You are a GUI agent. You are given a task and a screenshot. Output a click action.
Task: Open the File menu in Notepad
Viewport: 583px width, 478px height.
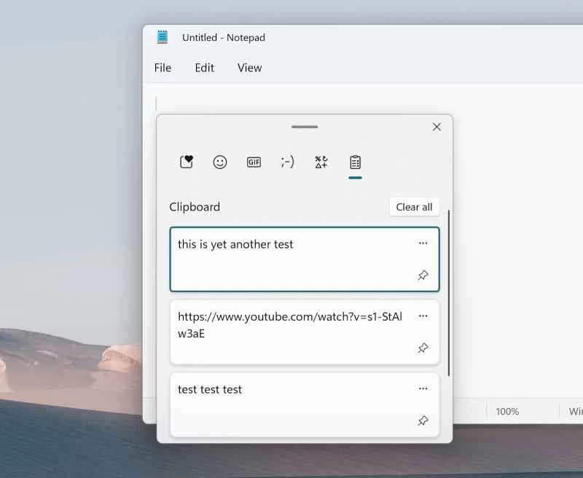click(162, 67)
